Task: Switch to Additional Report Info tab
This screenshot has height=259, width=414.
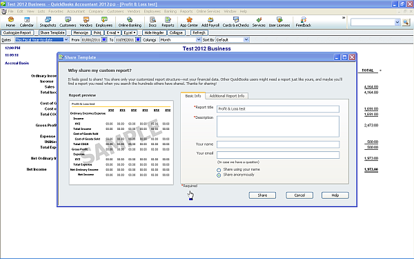Action: tap(227, 96)
